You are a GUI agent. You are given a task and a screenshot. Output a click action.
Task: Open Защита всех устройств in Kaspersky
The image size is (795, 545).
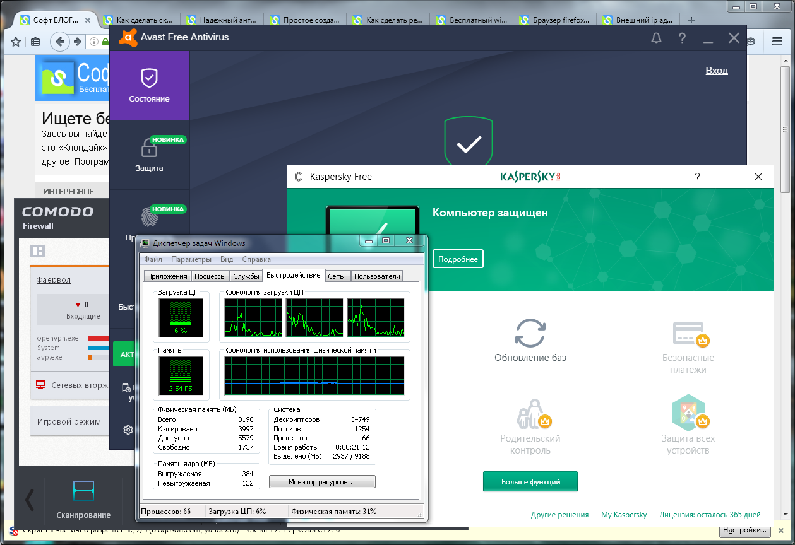point(688,425)
